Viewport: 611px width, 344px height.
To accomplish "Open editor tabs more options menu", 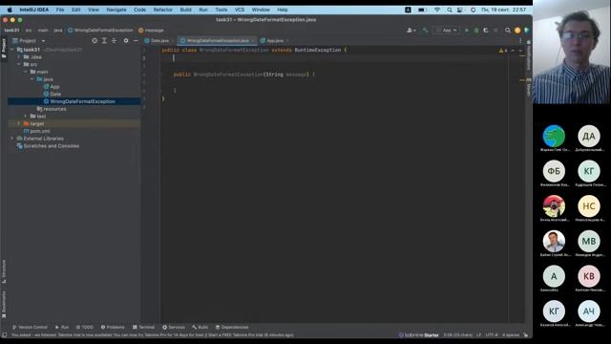I will click(520, 40).
